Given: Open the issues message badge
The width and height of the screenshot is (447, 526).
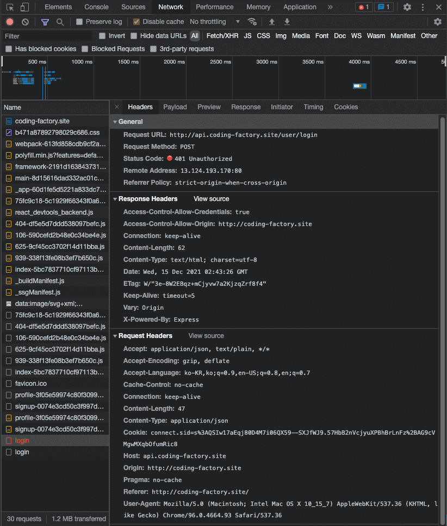Looking at the screenshot, I should pos(384,7).
